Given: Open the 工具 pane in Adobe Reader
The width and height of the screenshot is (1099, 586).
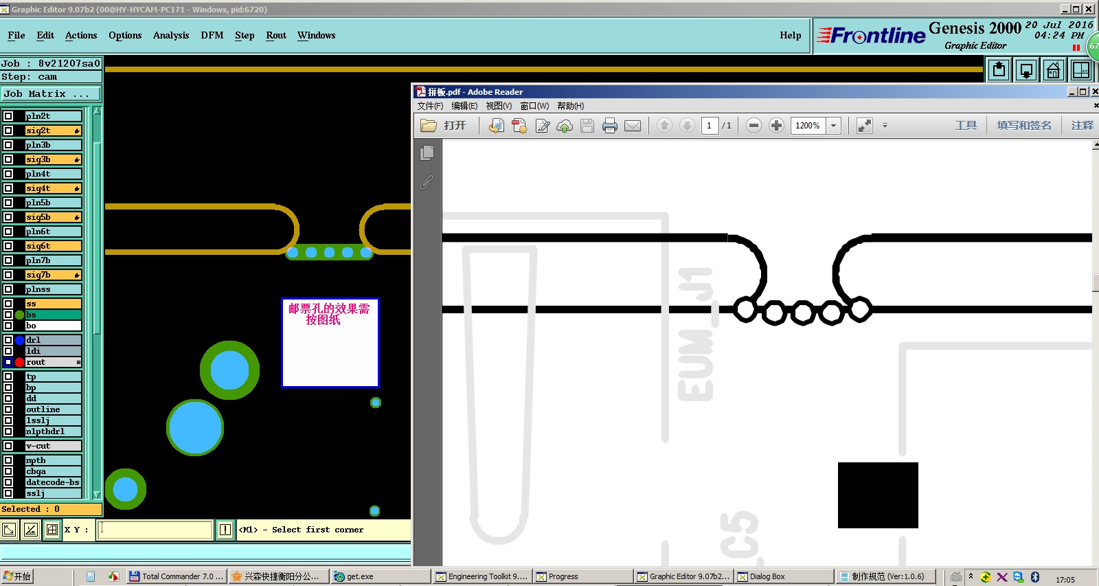Looking at the screenshot, I should click(x=966, y=126).
